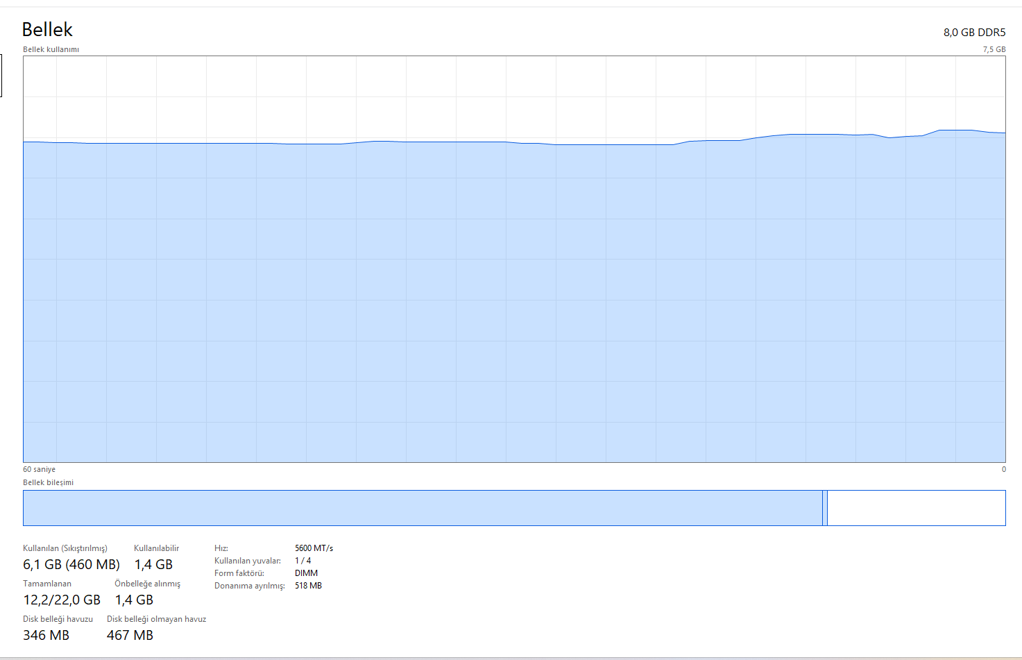
Task: Select the "1 / 4" slots used value
Action: 303,561
